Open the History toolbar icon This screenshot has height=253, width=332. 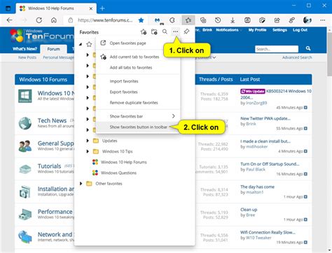(x=218, y=20)
